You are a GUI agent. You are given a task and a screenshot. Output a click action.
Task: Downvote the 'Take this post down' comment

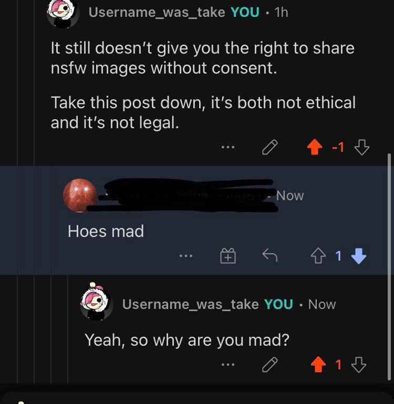pos(362,147)
